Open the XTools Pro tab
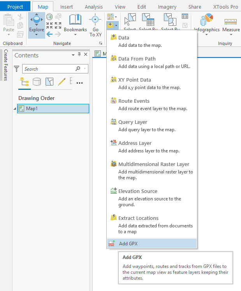The image size is (241, 291). [225, 7]
